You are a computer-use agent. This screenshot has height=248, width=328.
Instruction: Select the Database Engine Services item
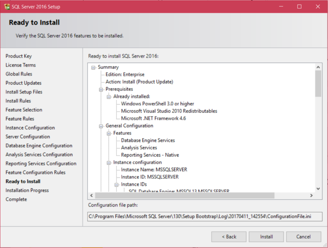148,140
